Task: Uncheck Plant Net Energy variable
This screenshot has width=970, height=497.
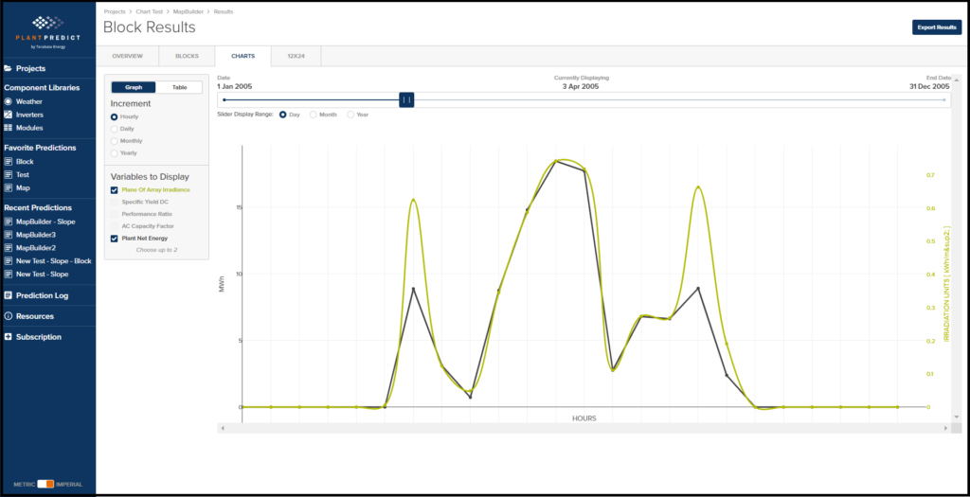Action: (x=115, y=239)
